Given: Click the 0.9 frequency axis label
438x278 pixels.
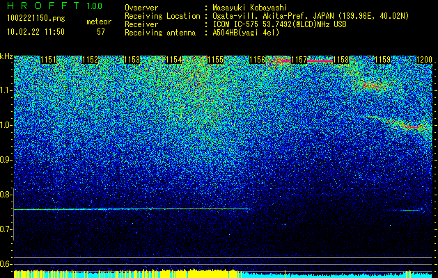Looking at the screenshot, I should pos(6,160).
